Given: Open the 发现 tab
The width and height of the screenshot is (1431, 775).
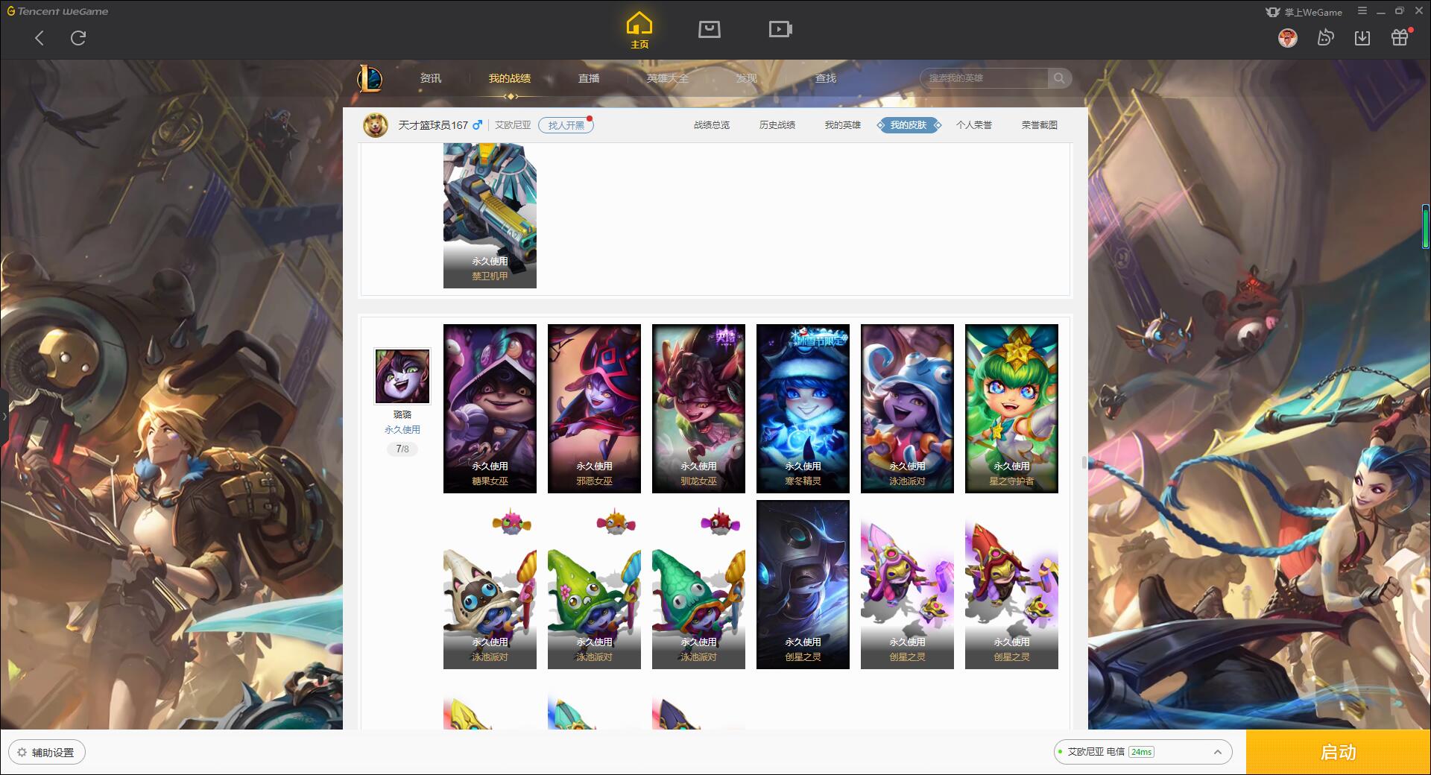Looking at the screenshot, I should 747,78.
